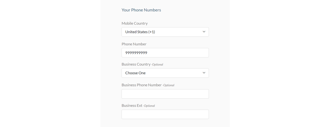The height and width of the screenshot is (127, 329).
Task: Focus the Business Ext text box
Action: [x=165, y=114]
